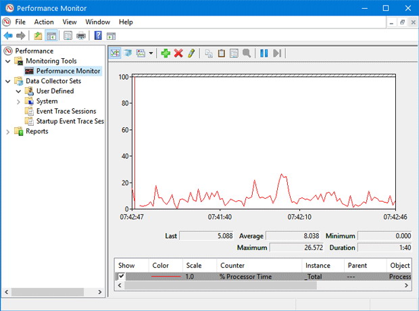Click the Update Data step-forward icon

(277, 53)
